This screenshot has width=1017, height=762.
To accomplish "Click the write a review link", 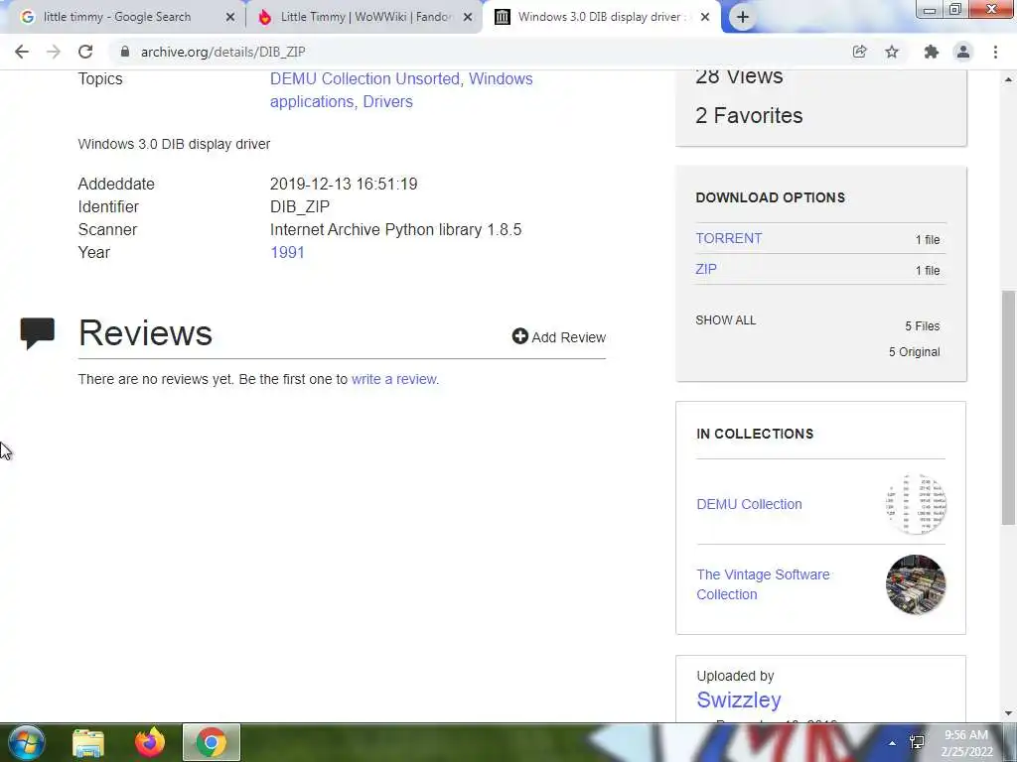I will (x=394, y=379).
